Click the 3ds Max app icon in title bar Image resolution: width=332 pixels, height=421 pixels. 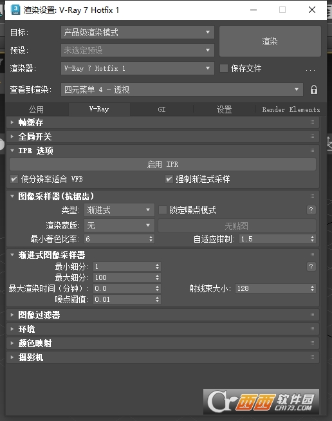(15, 10)
